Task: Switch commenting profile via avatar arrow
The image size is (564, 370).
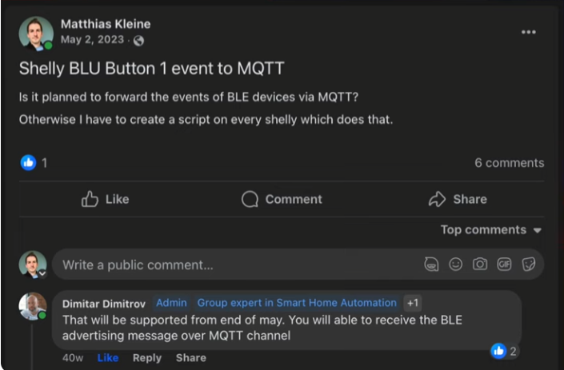Action: click(x=42, y=274)
